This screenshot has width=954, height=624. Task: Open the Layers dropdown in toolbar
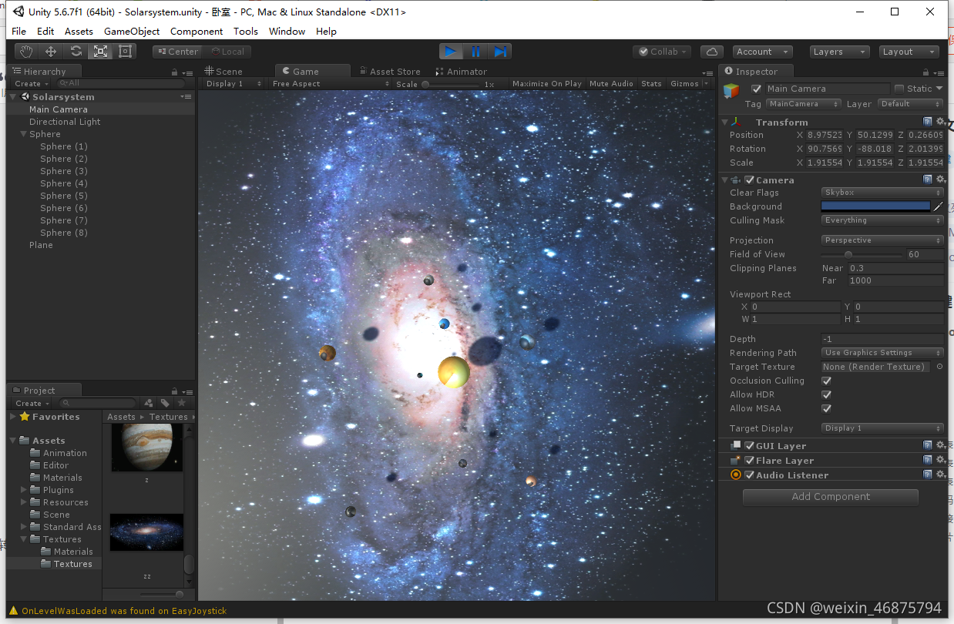(840, 52)
